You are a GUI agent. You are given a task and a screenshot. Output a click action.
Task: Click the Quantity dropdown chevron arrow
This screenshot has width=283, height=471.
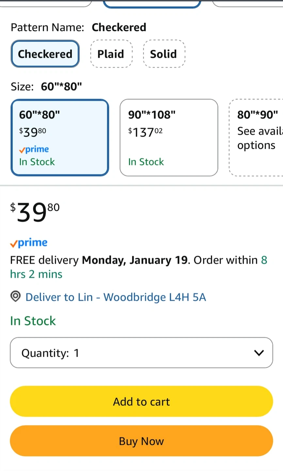(259, 353)
